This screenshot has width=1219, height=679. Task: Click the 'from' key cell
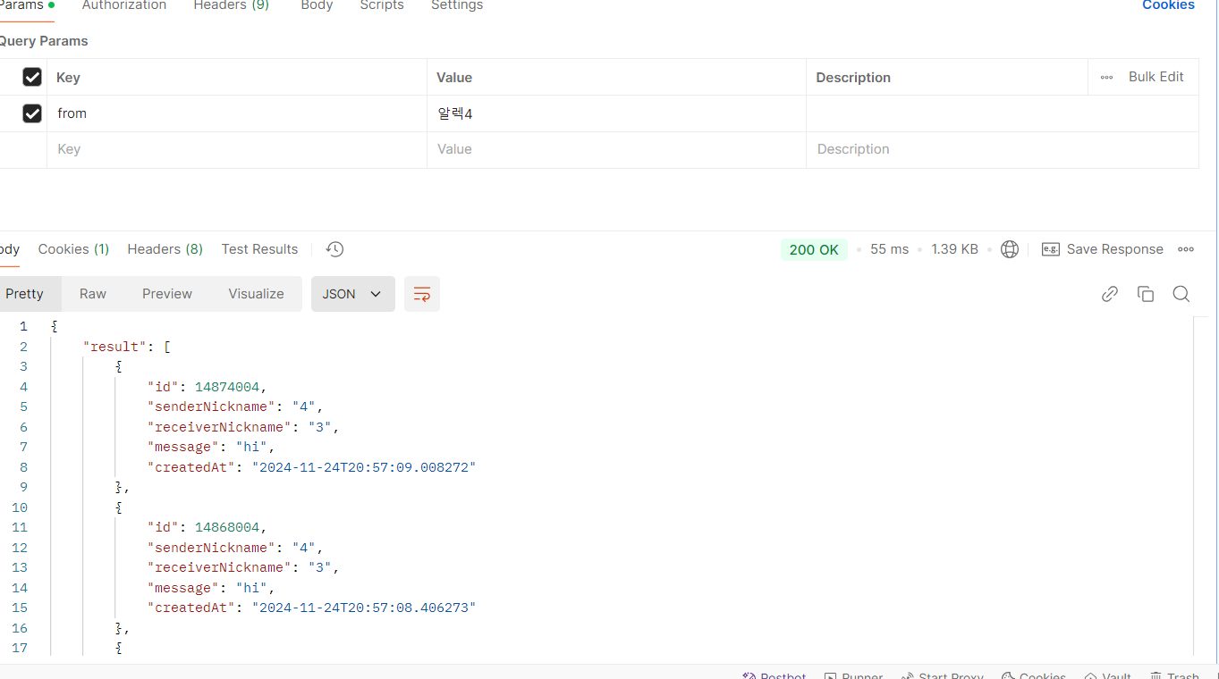point(237,113)
